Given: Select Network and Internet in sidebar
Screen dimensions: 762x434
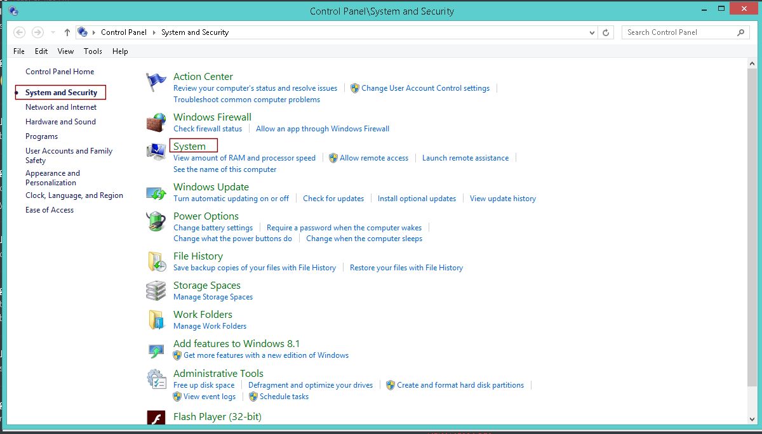Looking at the screenshot, I should point(61,107).
